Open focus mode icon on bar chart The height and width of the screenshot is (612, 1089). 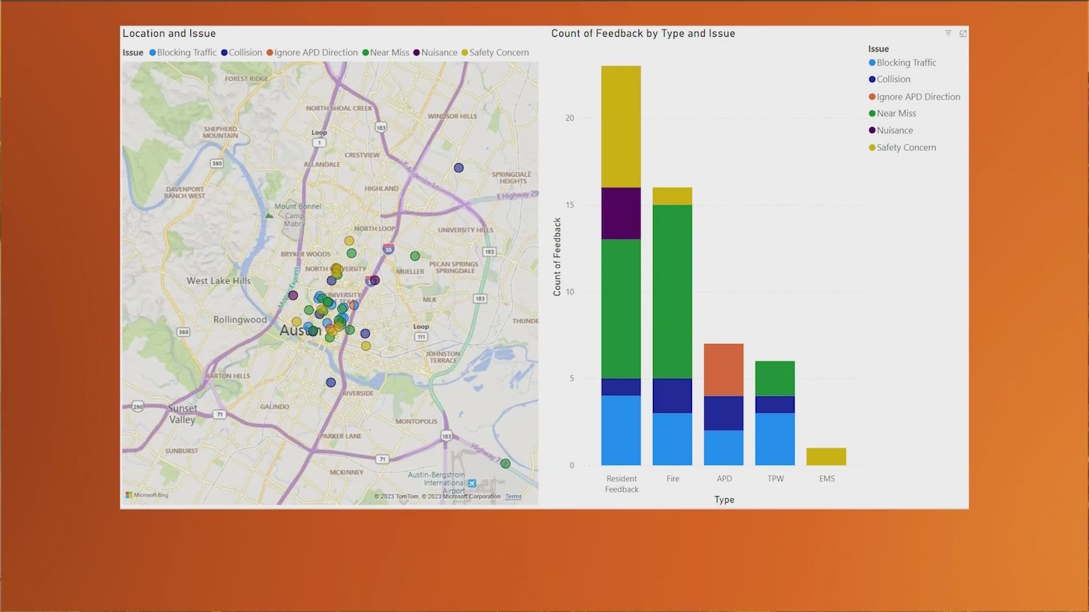pyautogui.click(x=963, y=34)
